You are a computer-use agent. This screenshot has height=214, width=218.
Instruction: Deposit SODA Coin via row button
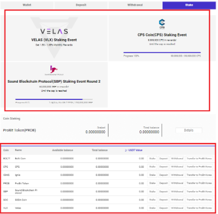164,200
